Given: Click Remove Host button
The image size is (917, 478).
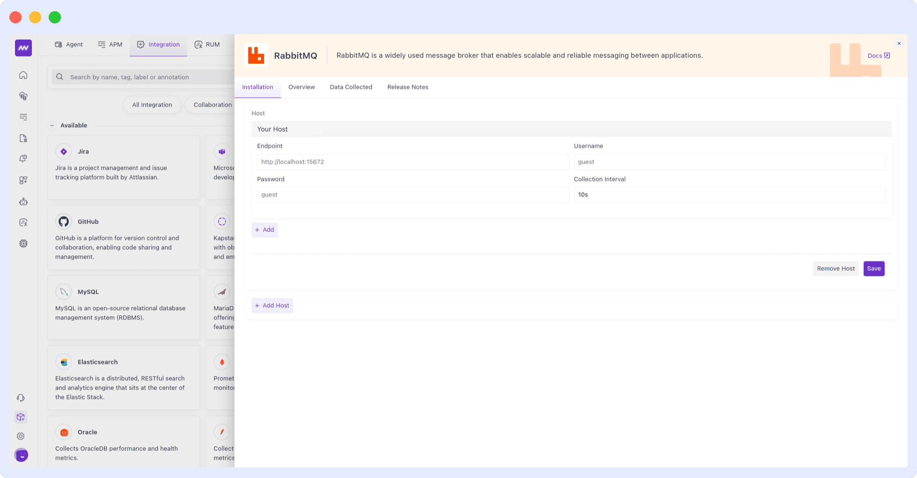Looking at the screenshot, I should click(836, 268).
